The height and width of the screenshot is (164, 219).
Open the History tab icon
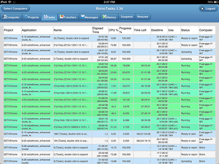point(104,17)
